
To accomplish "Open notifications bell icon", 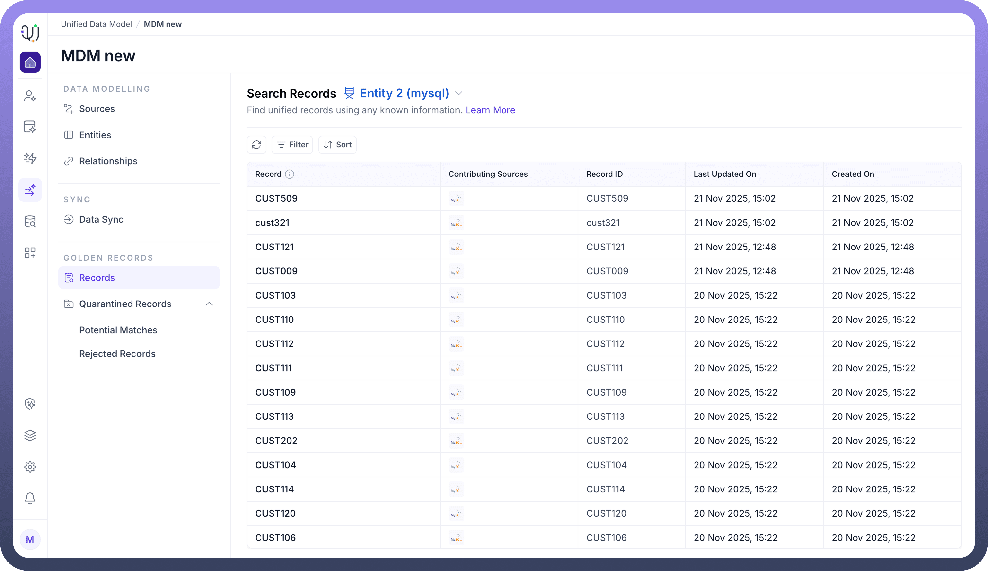I will (x=30, y=498).
